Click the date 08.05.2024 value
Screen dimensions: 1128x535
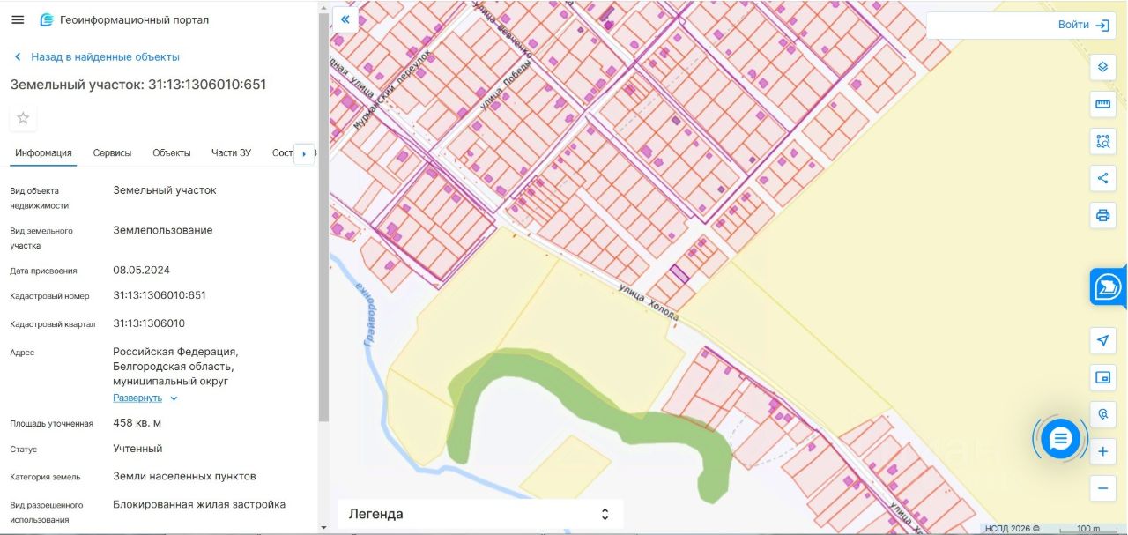(x=141, y=271)
